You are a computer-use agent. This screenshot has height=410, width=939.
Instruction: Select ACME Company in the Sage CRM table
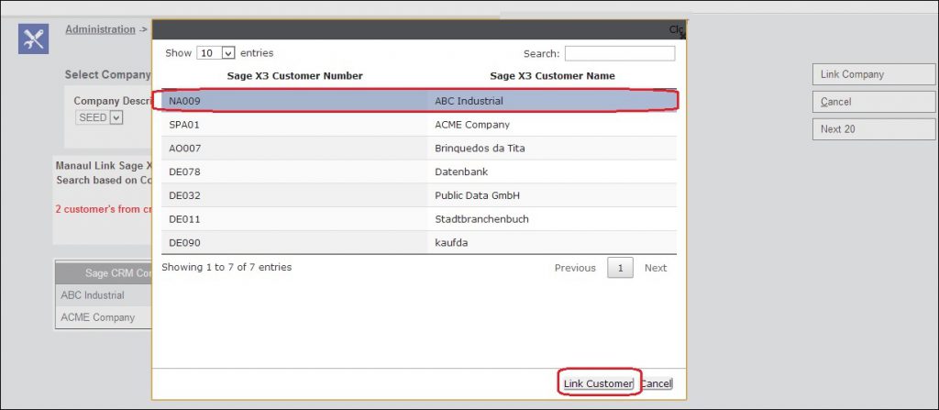[x=97, y=317]
